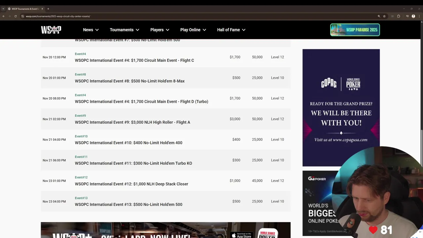Close the WSOP Tournaments tab
The image size is (423, 238).
tap(42, 9)
